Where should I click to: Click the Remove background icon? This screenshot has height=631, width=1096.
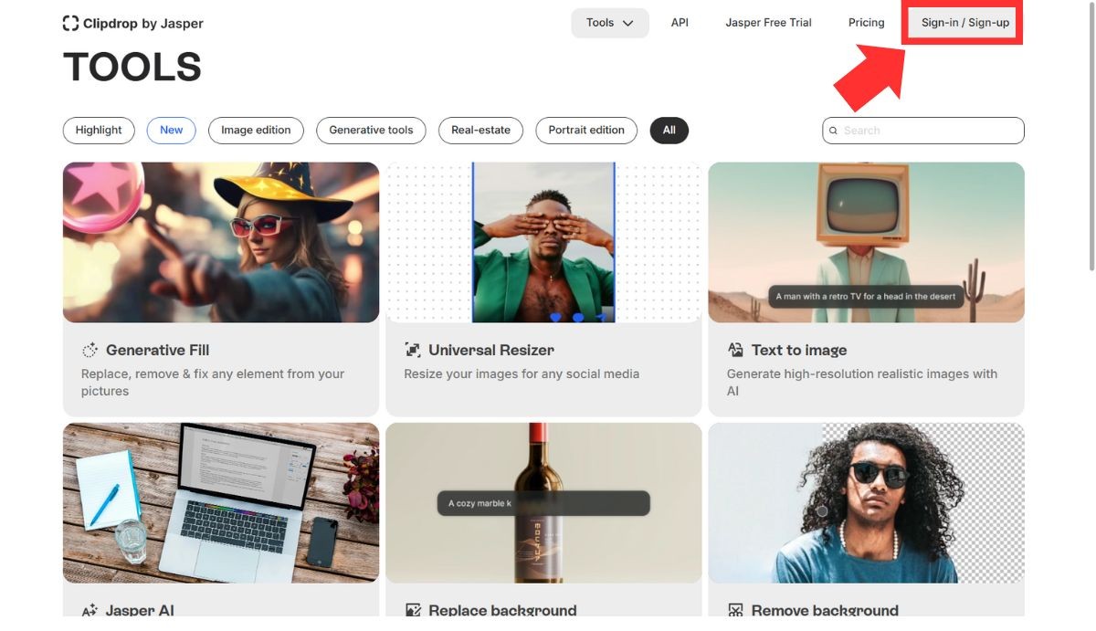pyautogui.click(x=735, y=610)
